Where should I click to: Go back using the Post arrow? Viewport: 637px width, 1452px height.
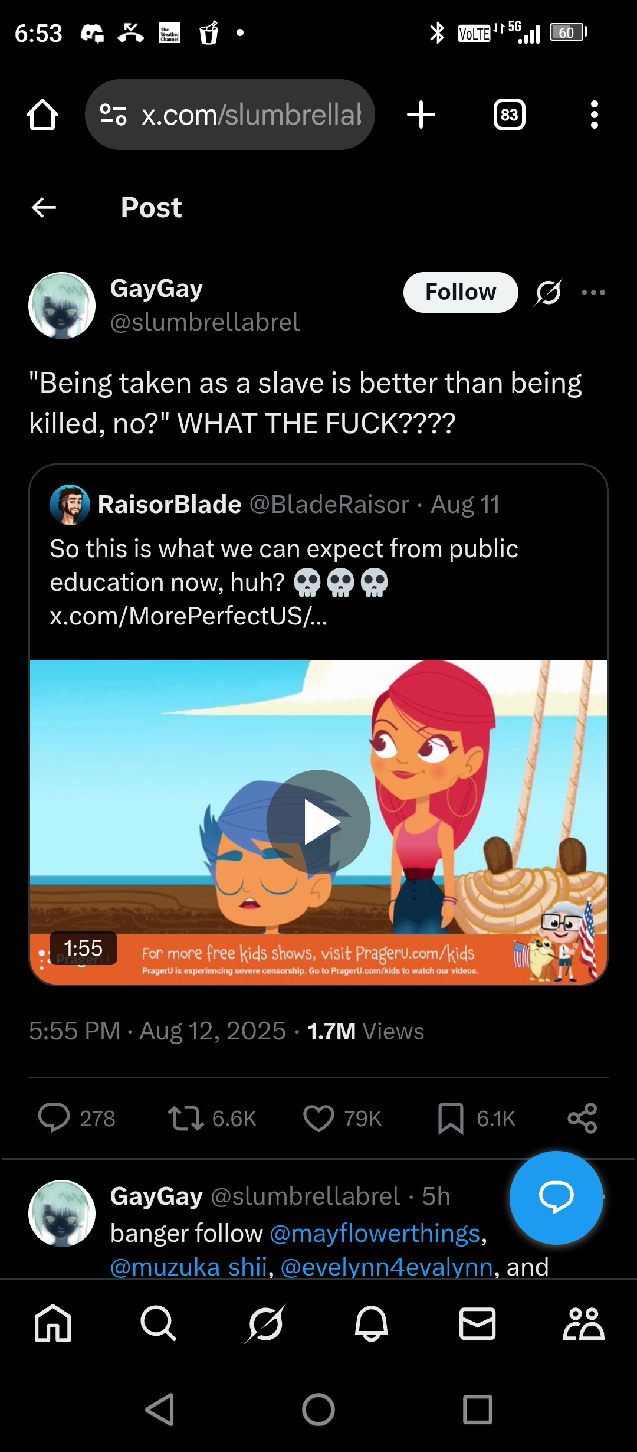coord(44,207)
